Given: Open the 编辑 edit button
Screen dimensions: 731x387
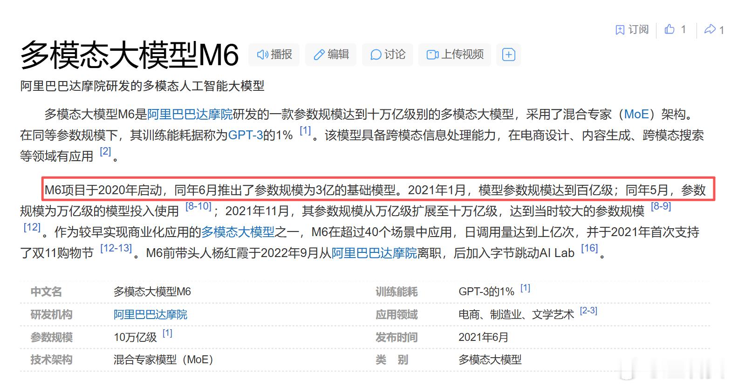Looking at the screenshot, I should [331, 54].
